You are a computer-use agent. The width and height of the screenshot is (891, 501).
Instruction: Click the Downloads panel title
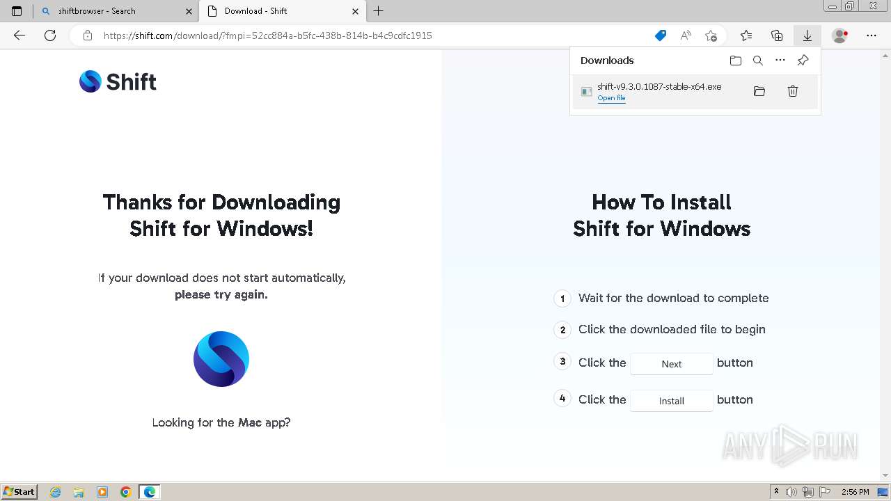[x=607, y=61]
